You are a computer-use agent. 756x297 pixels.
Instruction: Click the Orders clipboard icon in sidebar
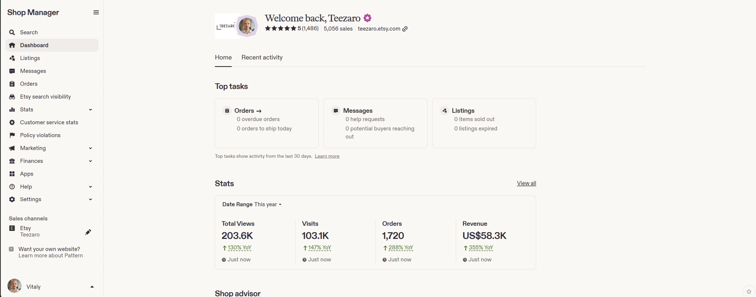pyautogui.click(x=12, y=84)
